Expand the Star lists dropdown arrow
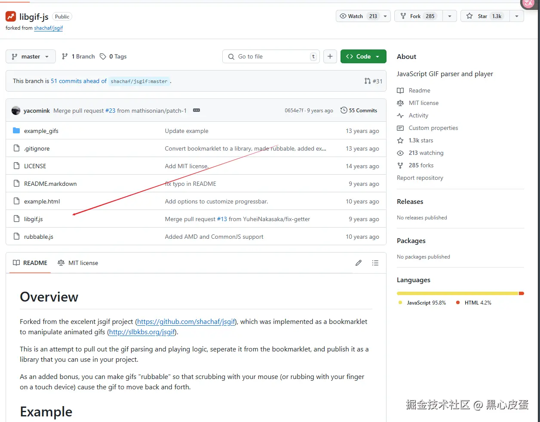Screen dimensions: 540x422 click(517, 16)
